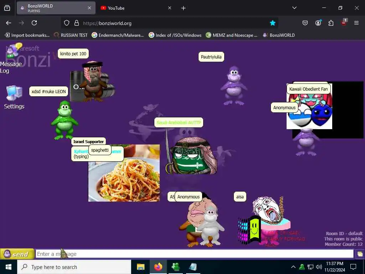Expand the hidden system tray icons

(293, 267)
